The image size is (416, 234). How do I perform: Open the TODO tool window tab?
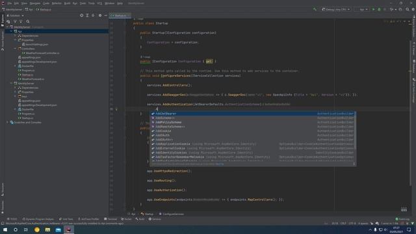(x=12, y=219)
